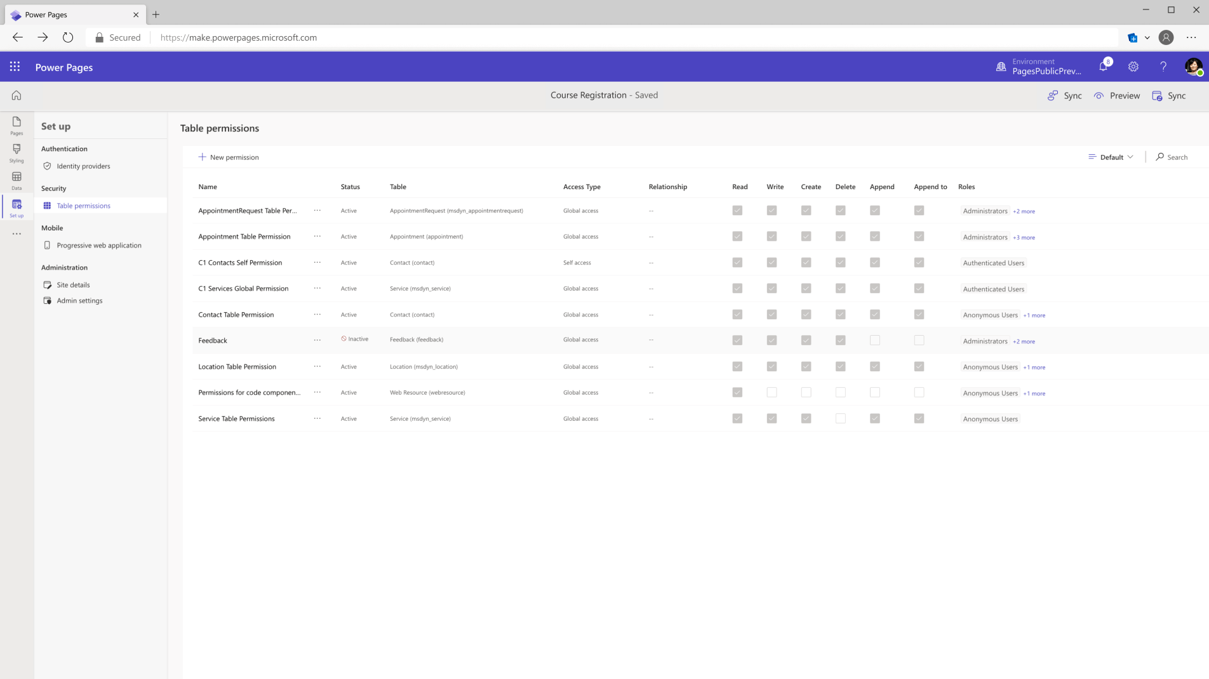Open the C1 Services Global Permission entry
The height and width of the screenshot is (679, 1209).
point(243,289)
